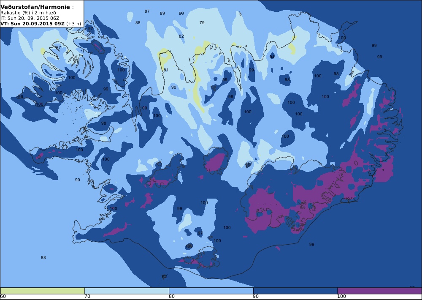Click the legend scale label '70'

click(x=87, y=297)
